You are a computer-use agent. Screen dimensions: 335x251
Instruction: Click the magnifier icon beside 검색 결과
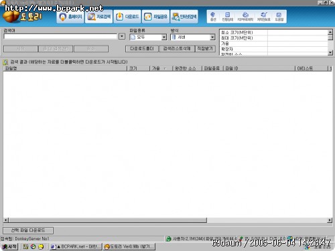point(5,62)
